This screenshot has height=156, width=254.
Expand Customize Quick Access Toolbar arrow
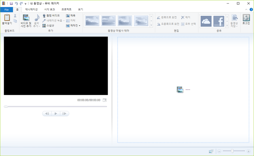[x=25, y=4]
